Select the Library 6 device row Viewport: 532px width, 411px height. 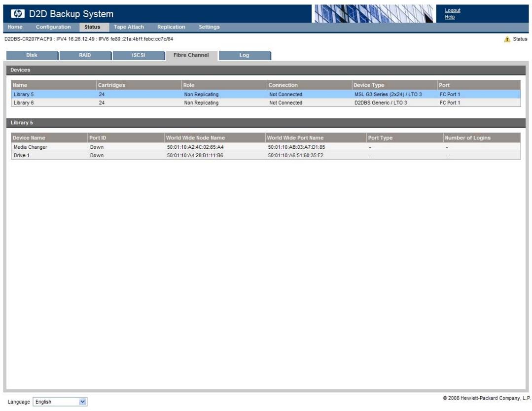click(266, 103)
